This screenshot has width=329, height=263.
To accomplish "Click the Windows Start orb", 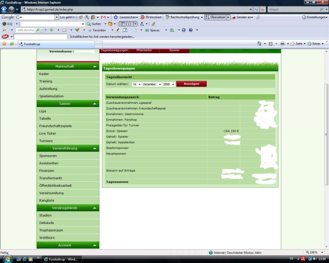I will (7, 259).
